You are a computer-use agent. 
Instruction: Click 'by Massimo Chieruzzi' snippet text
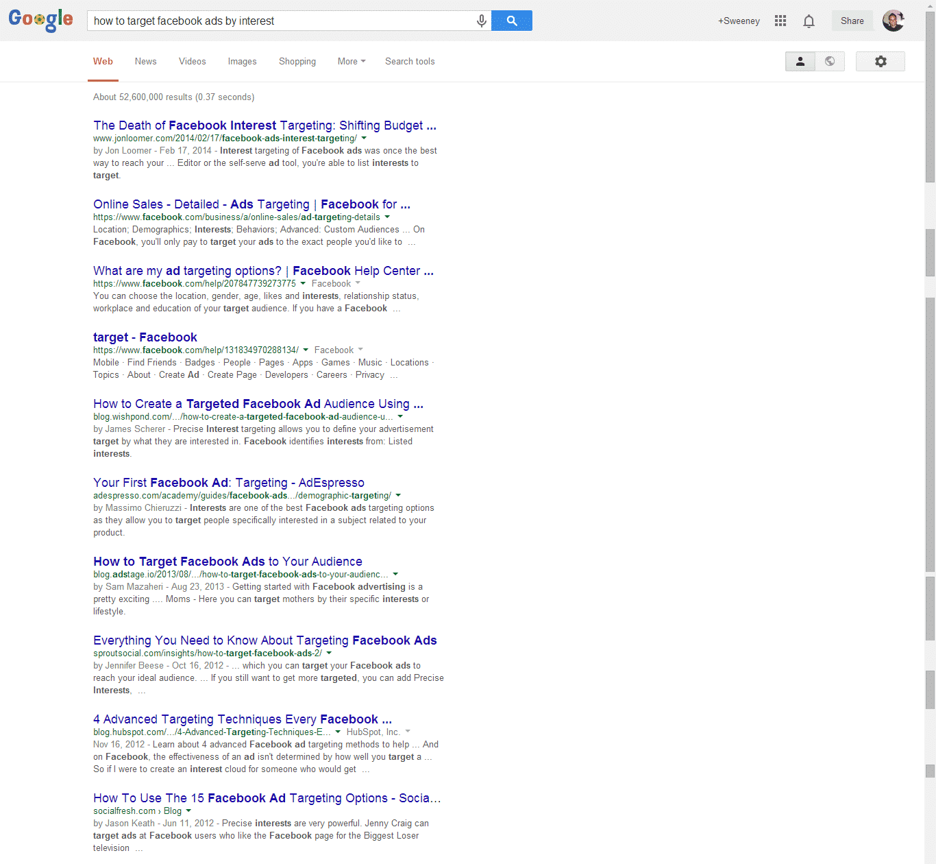tap(137, 508)
